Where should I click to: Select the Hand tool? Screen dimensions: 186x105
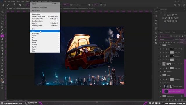click(2, 69)
